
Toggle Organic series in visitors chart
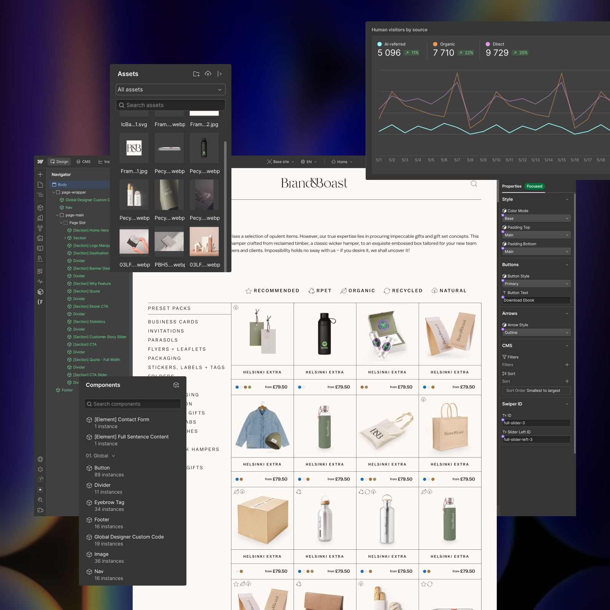coord(444,44)
